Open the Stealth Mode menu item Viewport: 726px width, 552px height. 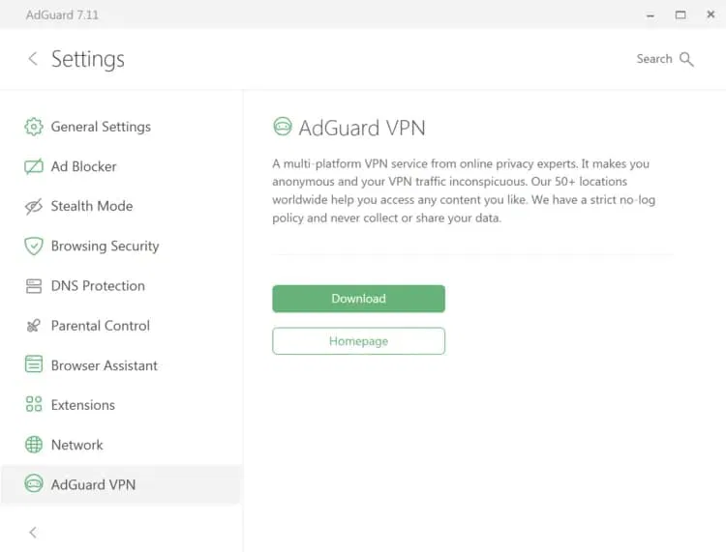click(92, 206)
